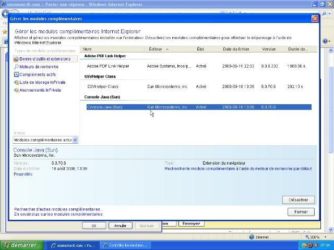
Task: Click the Console Java (Sun) group heading
Action: click(102, 97)
